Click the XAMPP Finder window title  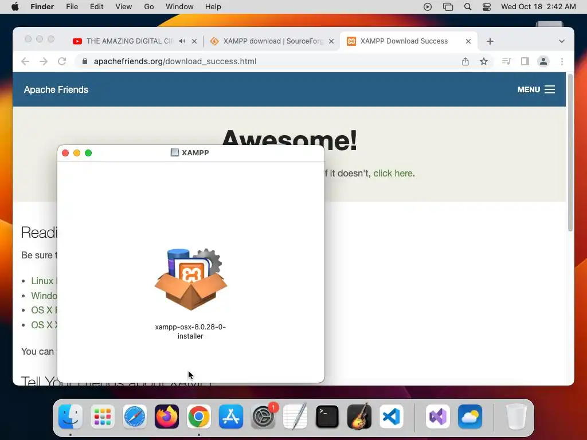tap(195, 152)
